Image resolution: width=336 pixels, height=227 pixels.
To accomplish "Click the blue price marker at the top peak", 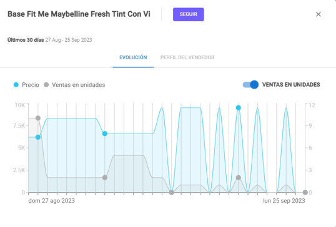I will pos(239,108).
